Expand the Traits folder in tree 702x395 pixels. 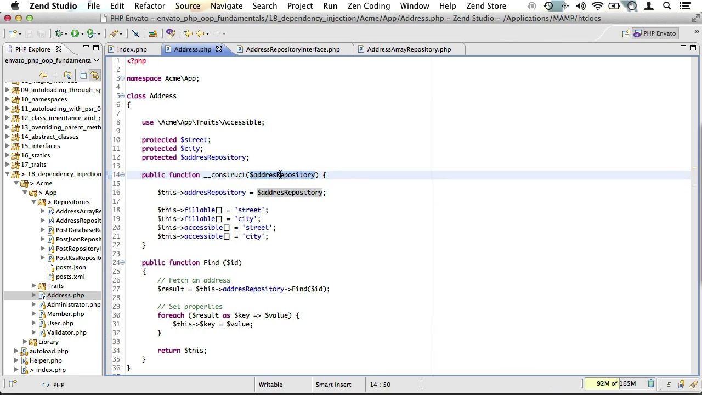[33, 286]
